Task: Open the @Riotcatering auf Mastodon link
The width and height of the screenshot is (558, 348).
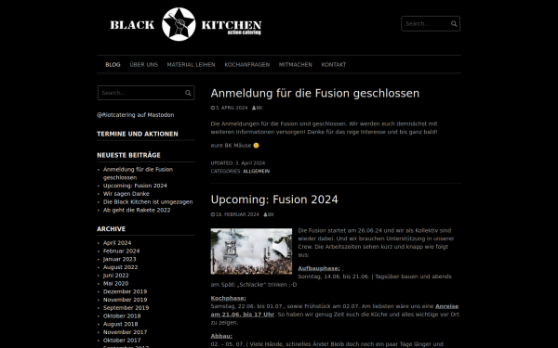Action: [x=136, y=115]
